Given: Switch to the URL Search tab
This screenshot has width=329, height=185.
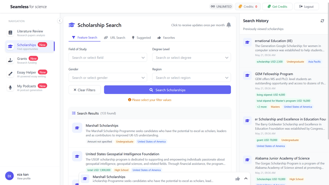Looking at the screenshot, I should pos(115,38).
